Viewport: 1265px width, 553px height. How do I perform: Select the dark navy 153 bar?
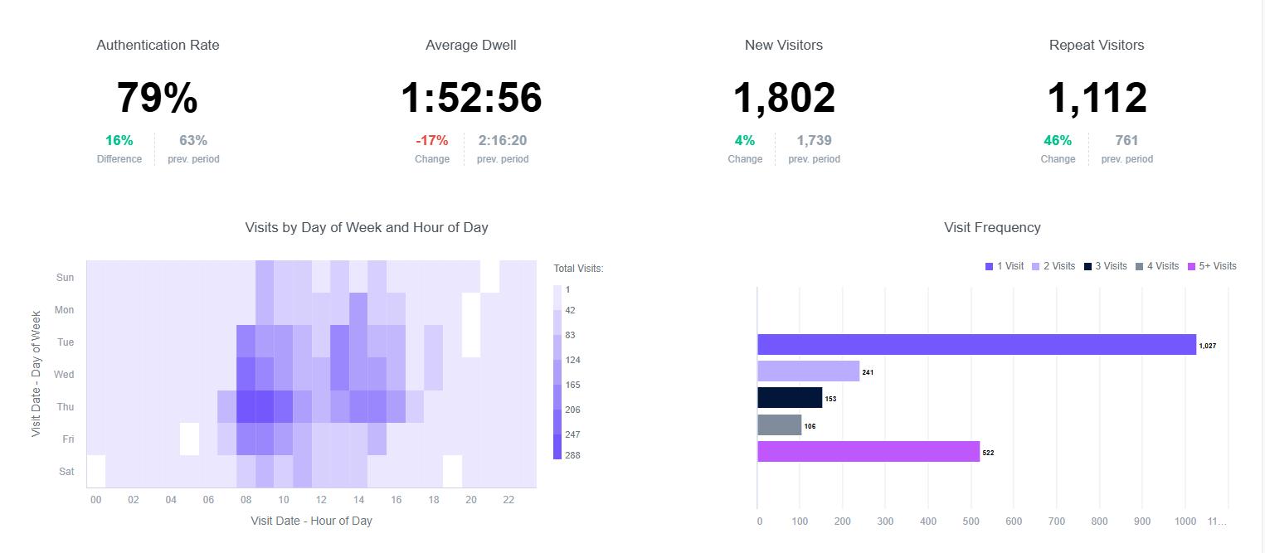[790, 398]
